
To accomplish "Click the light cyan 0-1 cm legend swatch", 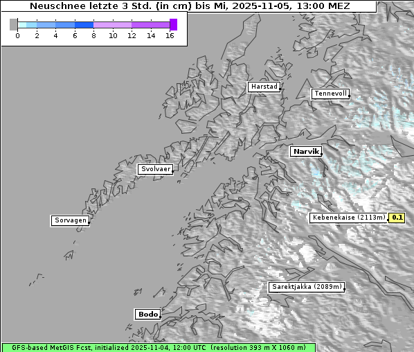I will click(22, 25).
